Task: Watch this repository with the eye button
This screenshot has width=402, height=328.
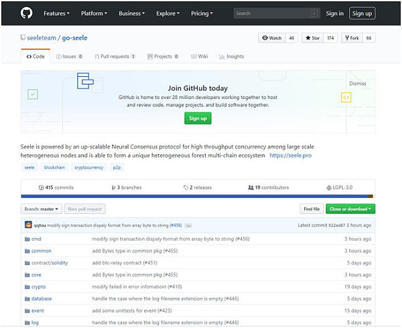Action: pos(272,38)
